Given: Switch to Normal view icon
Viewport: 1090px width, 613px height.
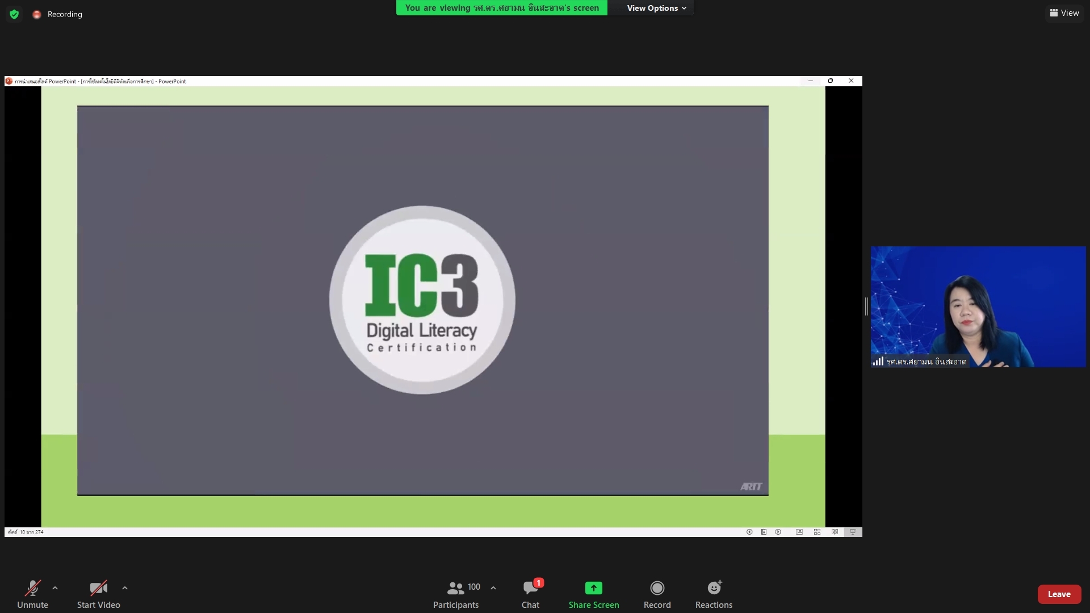Looking at the screenshot, I should [799, 532].
